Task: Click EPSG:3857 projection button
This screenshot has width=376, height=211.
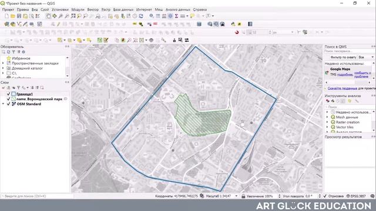Action: [356, 196]
